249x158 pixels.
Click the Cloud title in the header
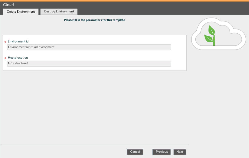coord(8,5)
